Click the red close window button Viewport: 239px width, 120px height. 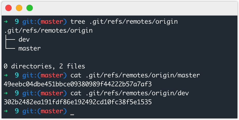[x=8, y=8]
